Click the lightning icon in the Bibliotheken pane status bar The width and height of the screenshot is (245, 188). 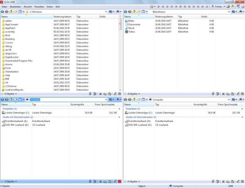213,94
